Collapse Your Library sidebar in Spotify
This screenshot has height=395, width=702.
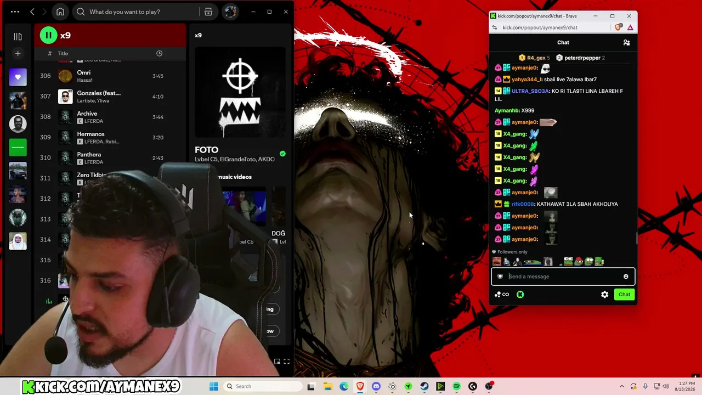click(18, 36)
